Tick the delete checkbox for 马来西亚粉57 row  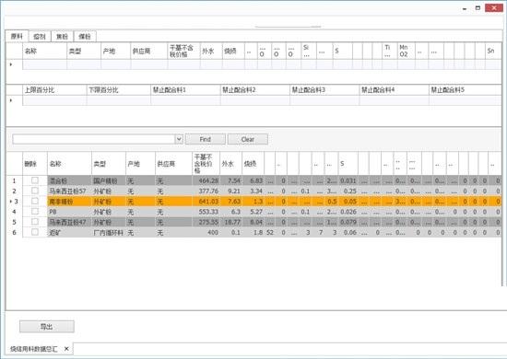35,191
